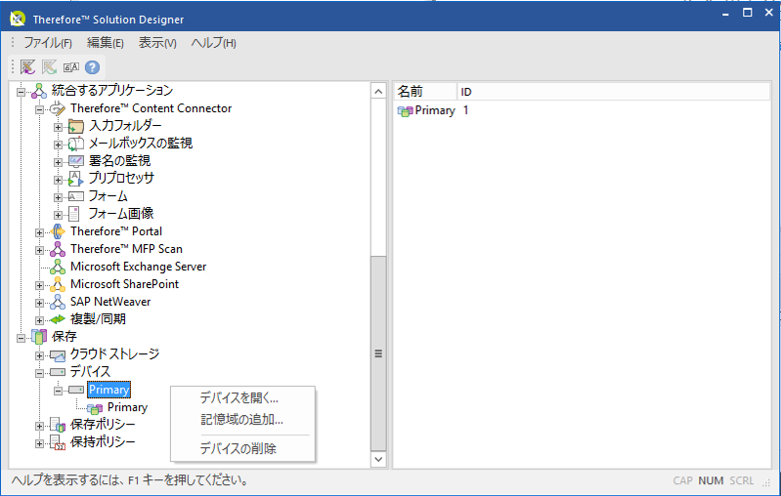Expand the プリプロセッサ node

58,180
